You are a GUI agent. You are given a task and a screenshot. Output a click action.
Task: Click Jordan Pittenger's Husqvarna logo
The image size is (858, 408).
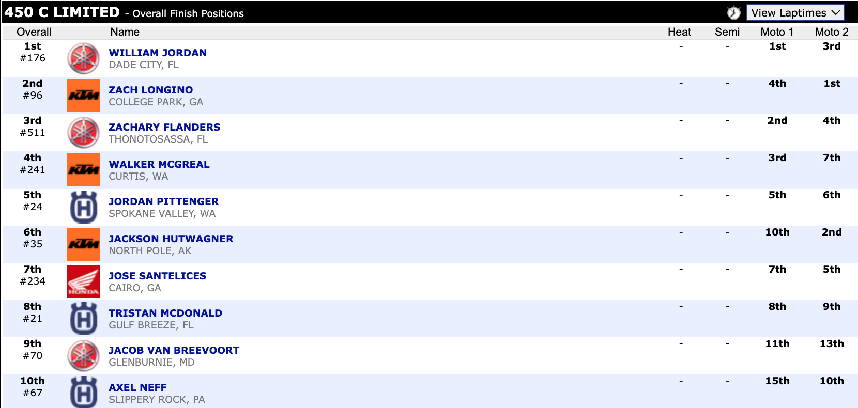coord(83,207)
